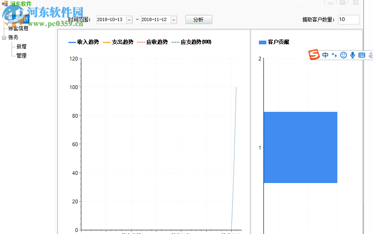Click the 支出趋势 legend entry

tap(118, 42)
